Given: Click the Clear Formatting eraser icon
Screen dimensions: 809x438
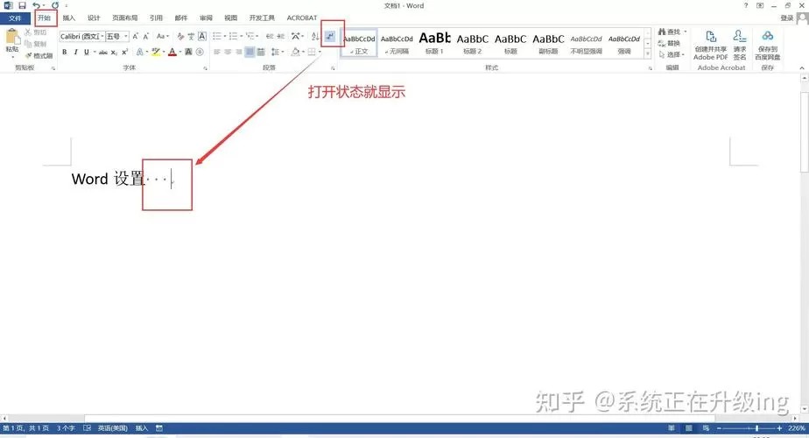Looking at the screenshot, I should 180,36.
